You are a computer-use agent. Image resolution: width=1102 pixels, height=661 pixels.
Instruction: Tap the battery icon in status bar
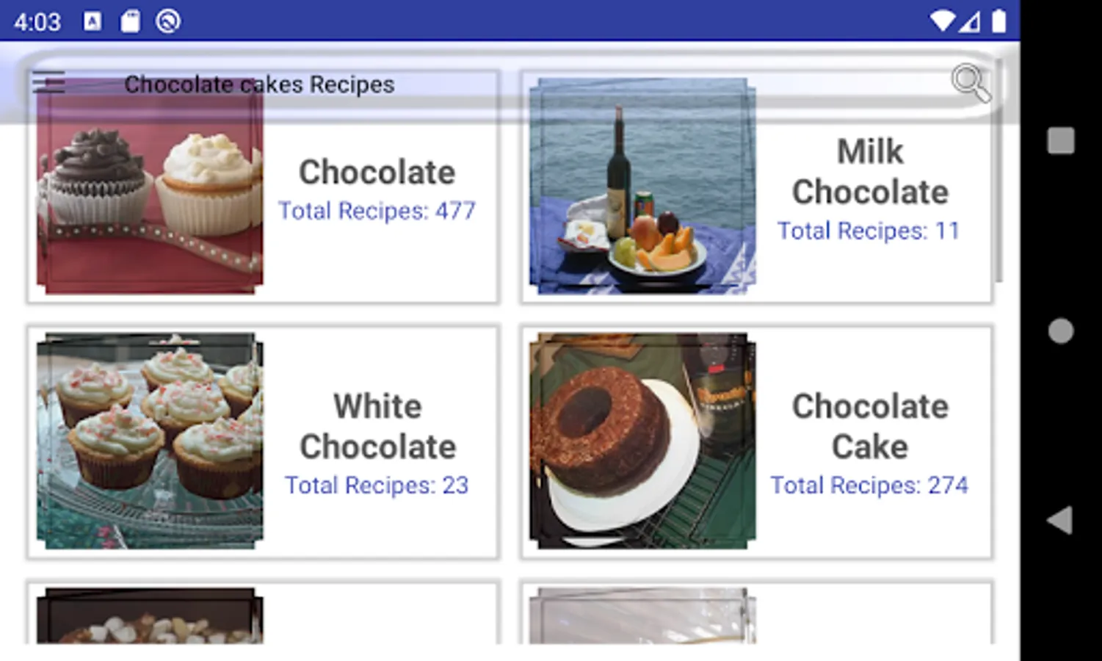[x=998, y=21]
